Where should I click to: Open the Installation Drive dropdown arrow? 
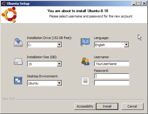pyautogui.click(x=59, y=45)
